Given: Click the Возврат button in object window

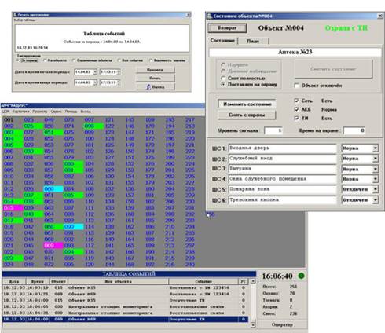Looking at the screenshot, I should pyautogui.click(x=227, y=28).
